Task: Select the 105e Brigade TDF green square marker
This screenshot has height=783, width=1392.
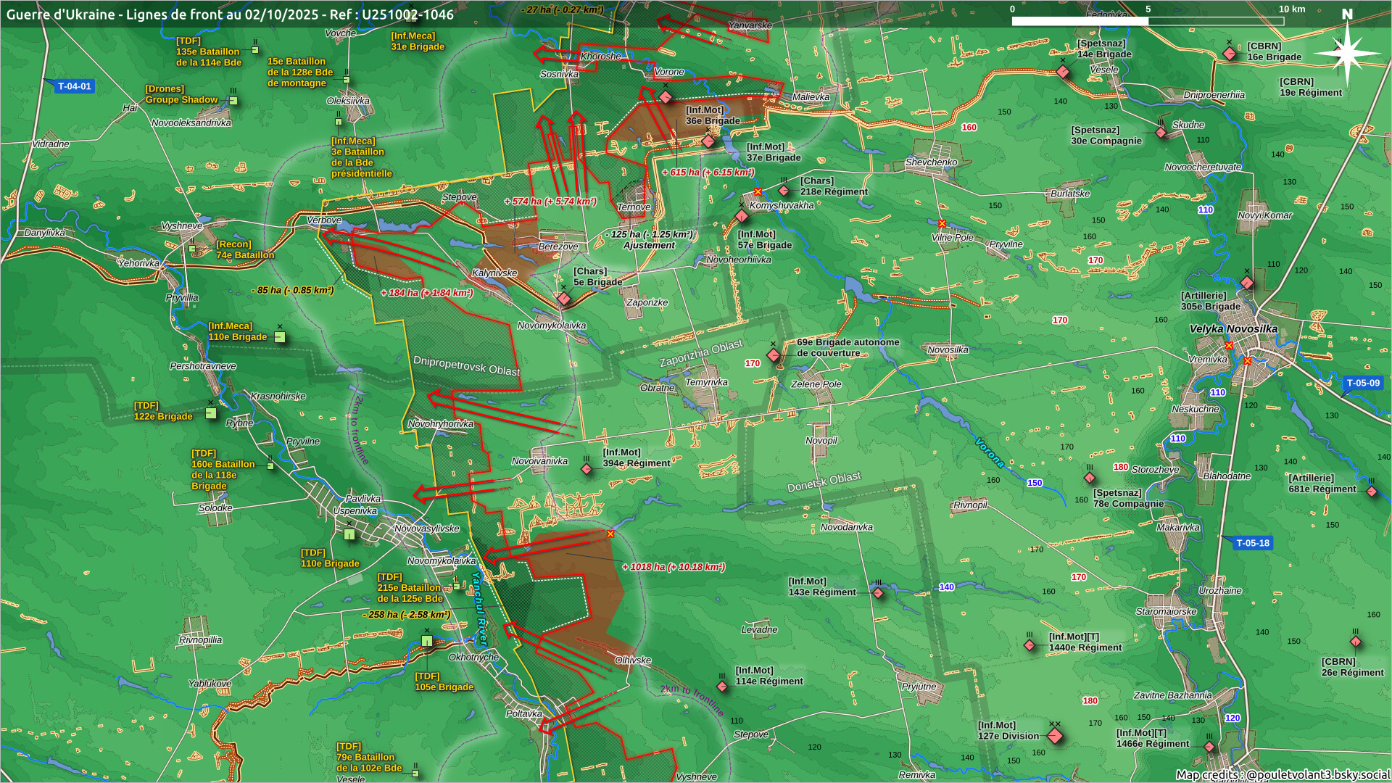Action: tap(427, 641)
